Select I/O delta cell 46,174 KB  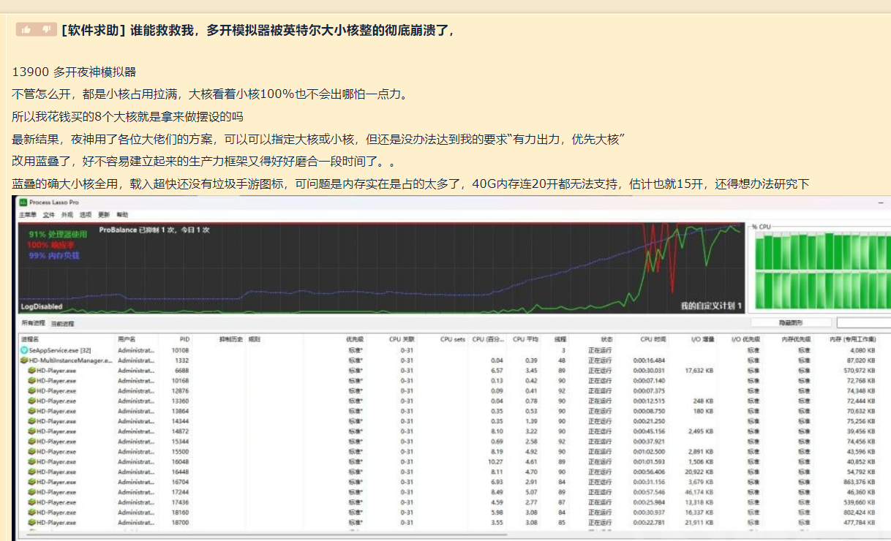tap(699, 493)
